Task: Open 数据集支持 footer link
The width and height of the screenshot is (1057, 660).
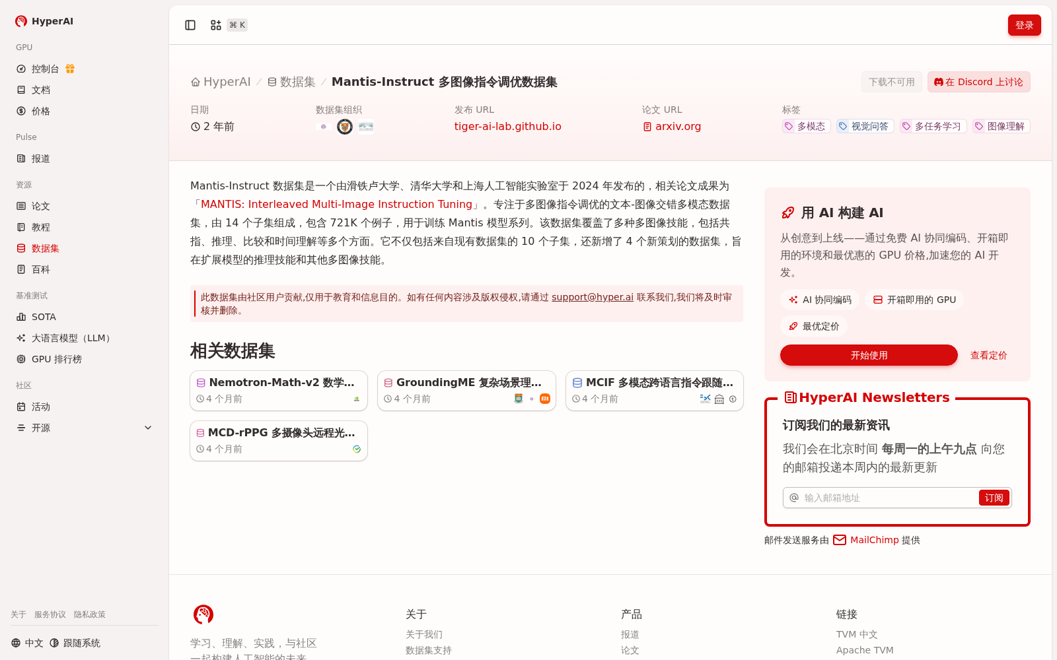Action: tap(429, 650)
